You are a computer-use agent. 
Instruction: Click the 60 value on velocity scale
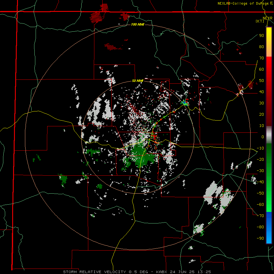262,69
